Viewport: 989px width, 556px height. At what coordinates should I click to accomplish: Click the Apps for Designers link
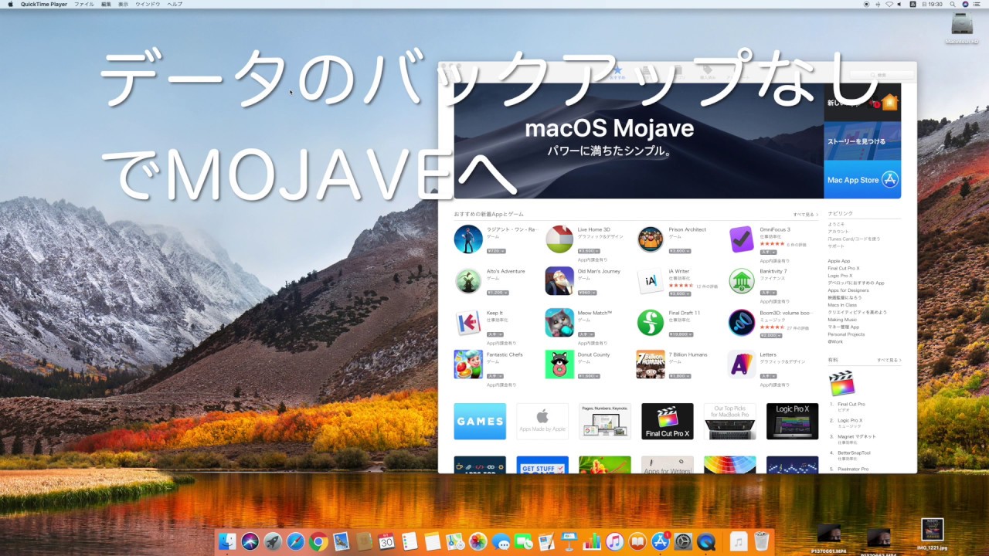click(848, 290)
